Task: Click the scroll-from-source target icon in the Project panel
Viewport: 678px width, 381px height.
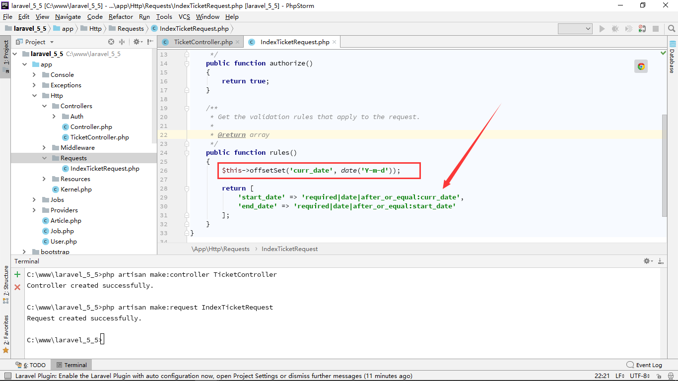Action: [111, 42]
